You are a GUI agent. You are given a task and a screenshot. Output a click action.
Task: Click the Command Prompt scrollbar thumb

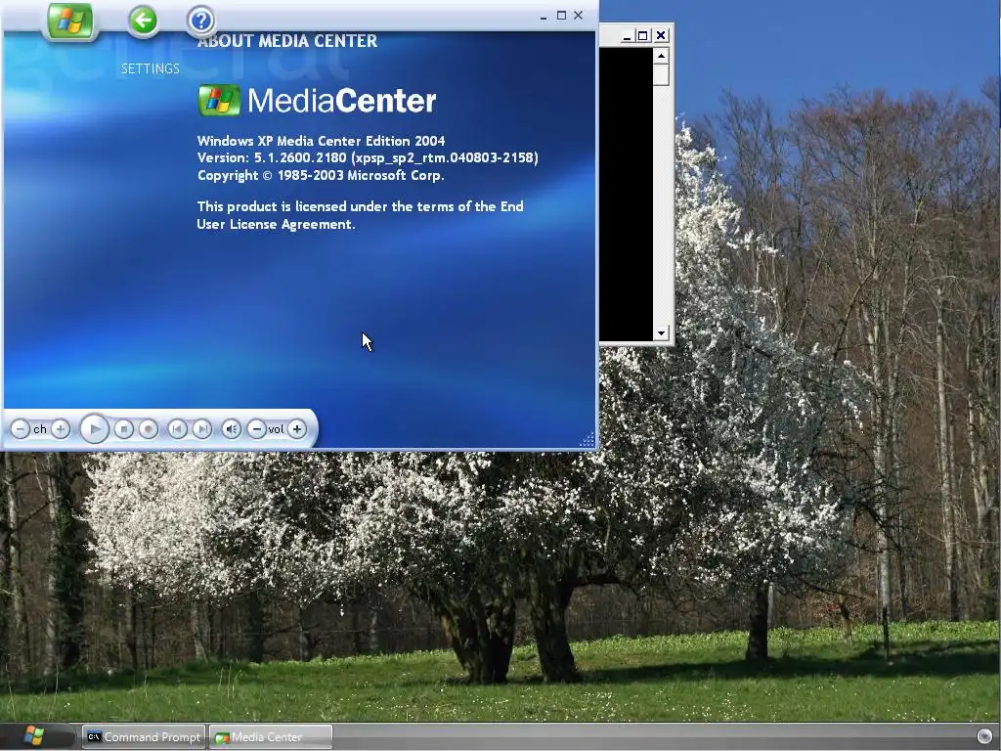point(661,74)
